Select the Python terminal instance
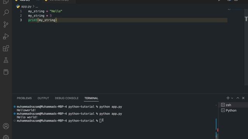The image size is (248, 139). pyautogui.click(x=233, y=110)
